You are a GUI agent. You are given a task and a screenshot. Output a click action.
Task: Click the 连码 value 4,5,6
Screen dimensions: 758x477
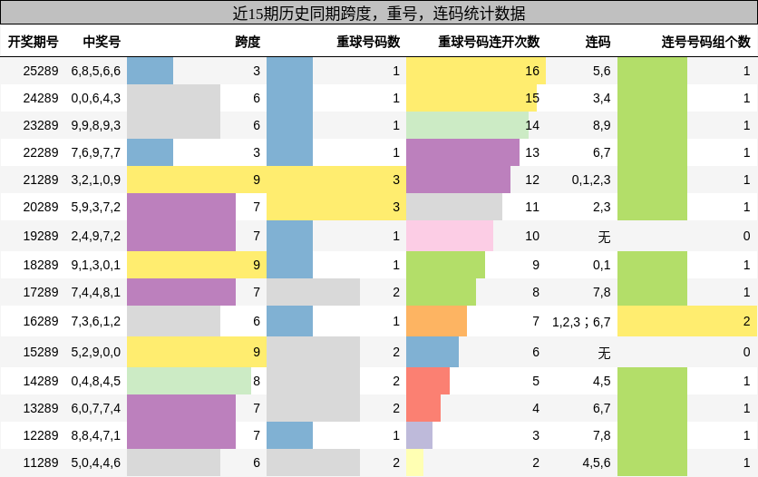tap(596, 462)
